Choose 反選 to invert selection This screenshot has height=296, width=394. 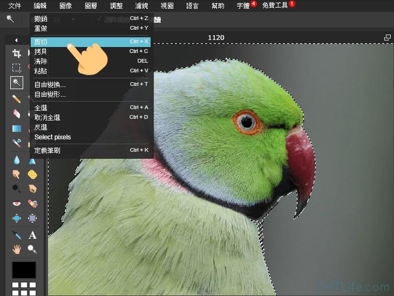point(91,127)
